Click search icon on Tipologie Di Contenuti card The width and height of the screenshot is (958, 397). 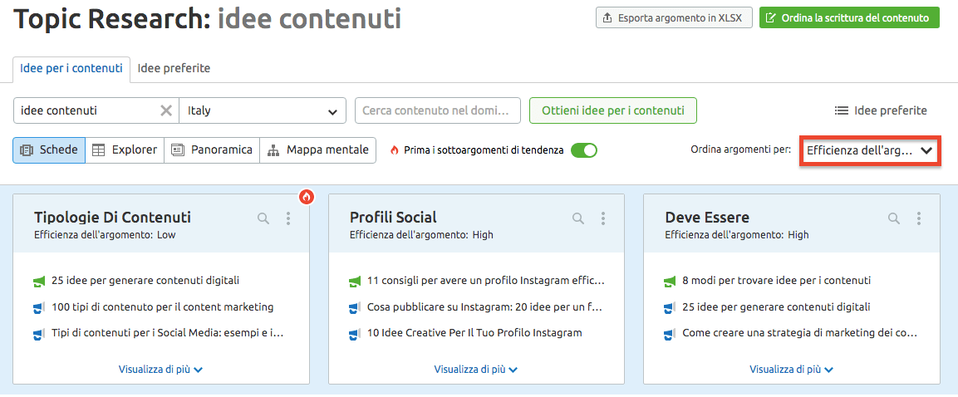coord(263,218)
